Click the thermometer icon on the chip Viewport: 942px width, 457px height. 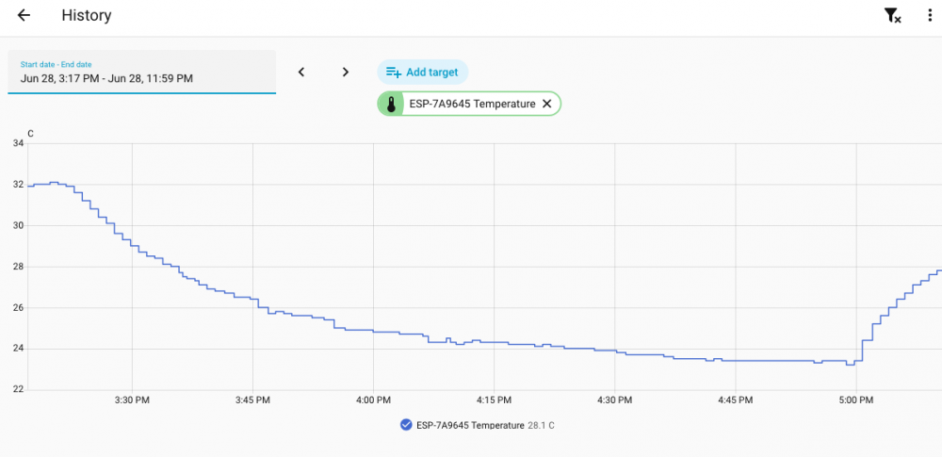tap(391, 104)
